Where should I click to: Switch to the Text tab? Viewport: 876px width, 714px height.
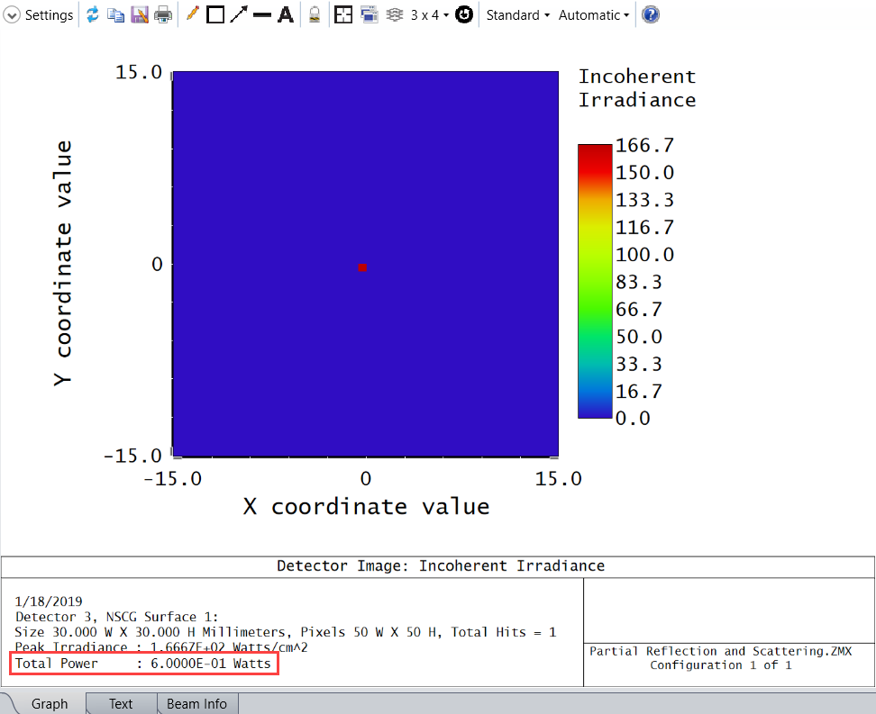tap(121, 704)
